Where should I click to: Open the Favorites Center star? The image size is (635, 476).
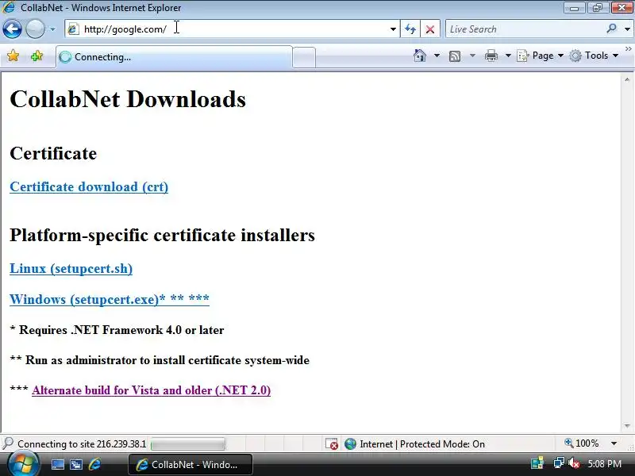(x=13, y=56)
